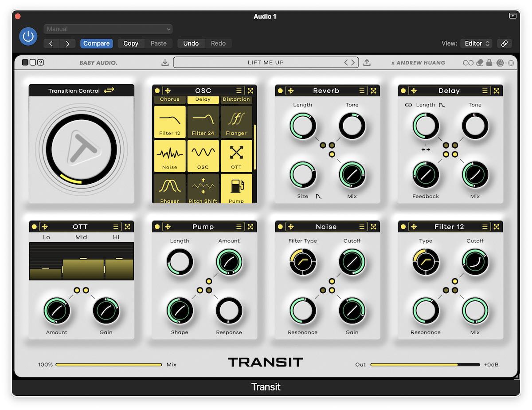The height and width of the screenshot is (410, 532).
Task: Open the View Editor dropdown
Action: (476, 43)
